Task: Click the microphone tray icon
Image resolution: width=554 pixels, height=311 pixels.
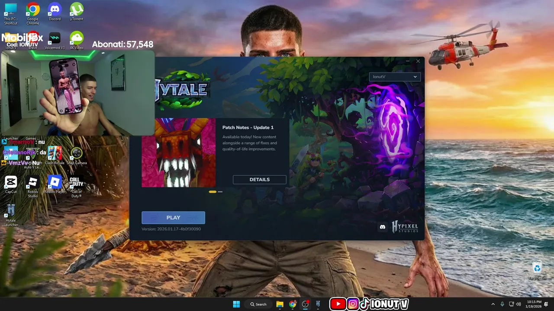Action: click(502, 304)
